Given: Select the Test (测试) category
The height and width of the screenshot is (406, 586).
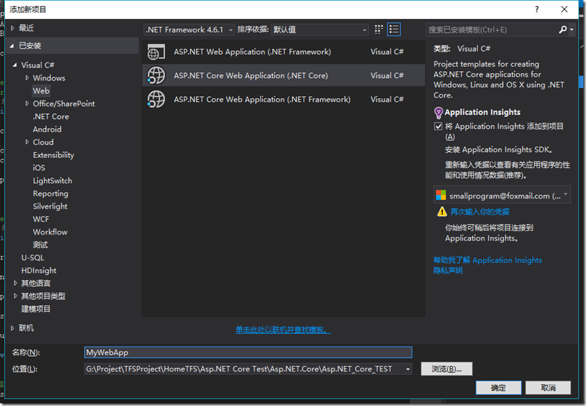Looking at the screenshot, I should (x=41, y=245).
